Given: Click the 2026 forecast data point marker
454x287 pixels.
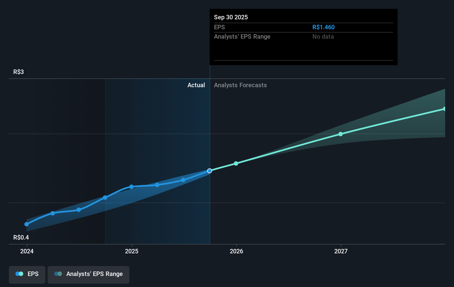Looking at the screenshot, I should pos(236,163).
